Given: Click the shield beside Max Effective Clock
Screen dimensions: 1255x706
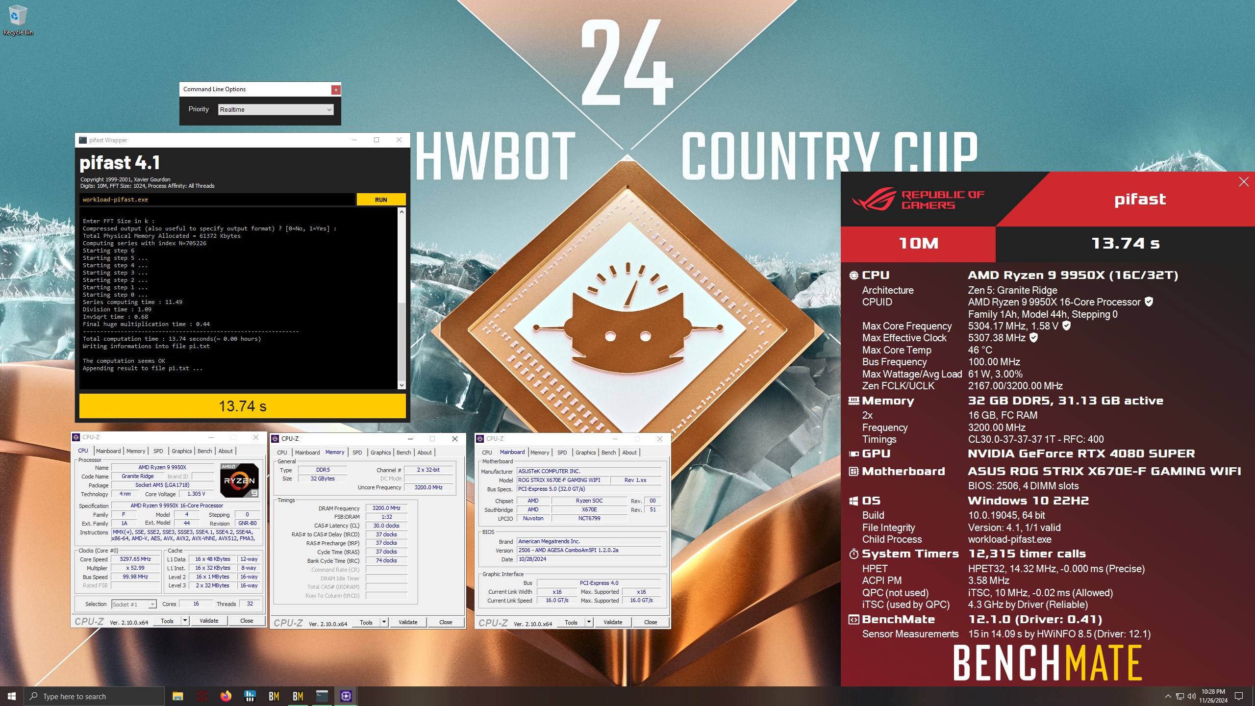Looking at the screenshot, I should click(x=1033, y=337).
